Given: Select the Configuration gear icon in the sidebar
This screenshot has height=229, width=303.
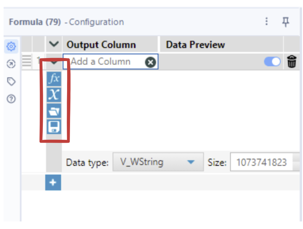Looking at the screenshot, I should pyautogui.click(x=11, y=47).
